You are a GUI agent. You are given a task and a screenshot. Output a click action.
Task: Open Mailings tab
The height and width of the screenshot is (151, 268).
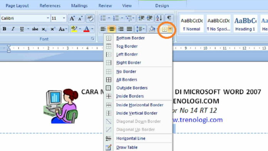pyautogui.click(x=79, y=6)
